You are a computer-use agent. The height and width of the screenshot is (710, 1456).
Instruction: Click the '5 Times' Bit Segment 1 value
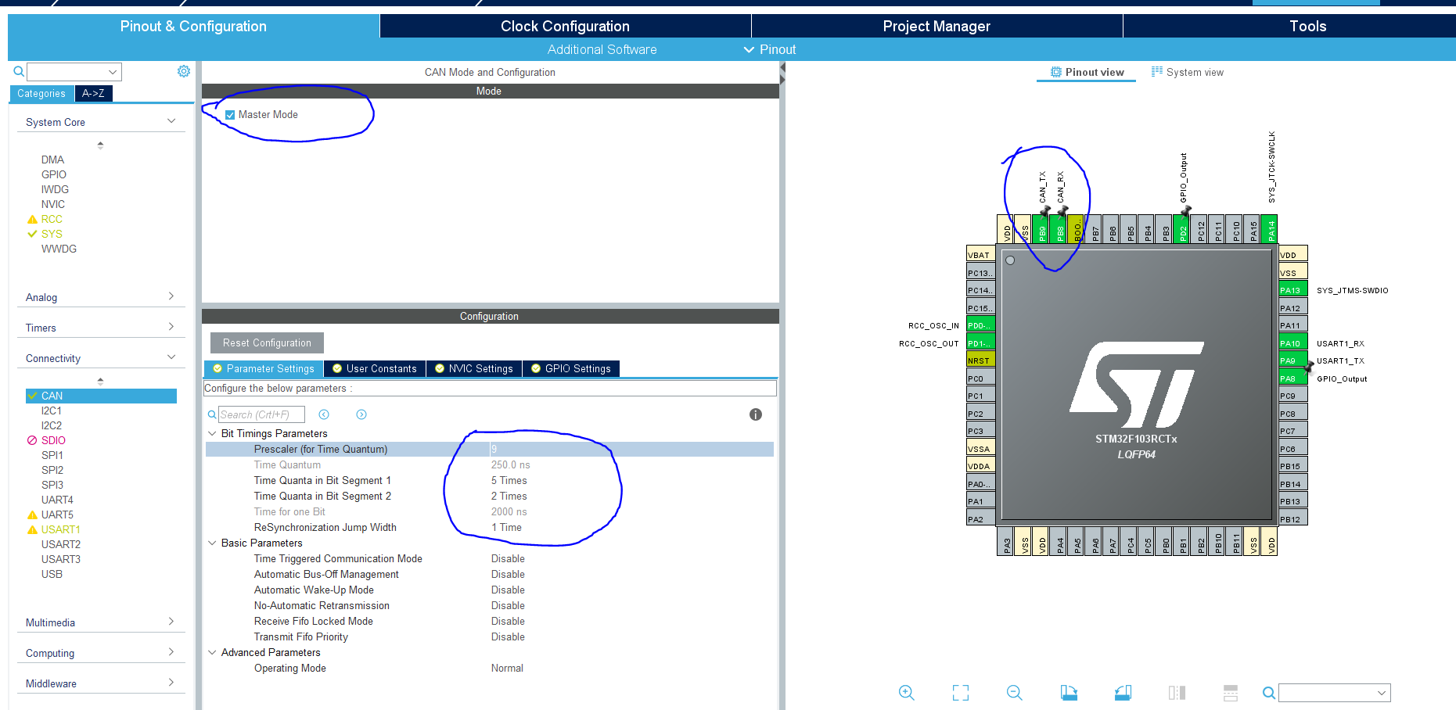click(509, 480)
